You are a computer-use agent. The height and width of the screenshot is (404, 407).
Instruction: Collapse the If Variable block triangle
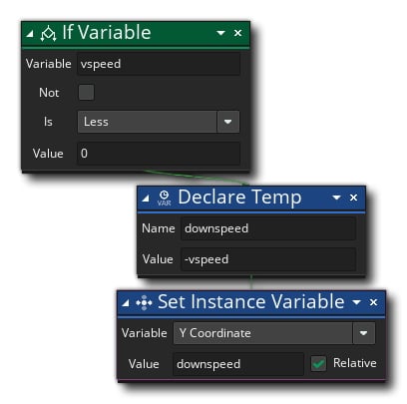tap(30, 33)
